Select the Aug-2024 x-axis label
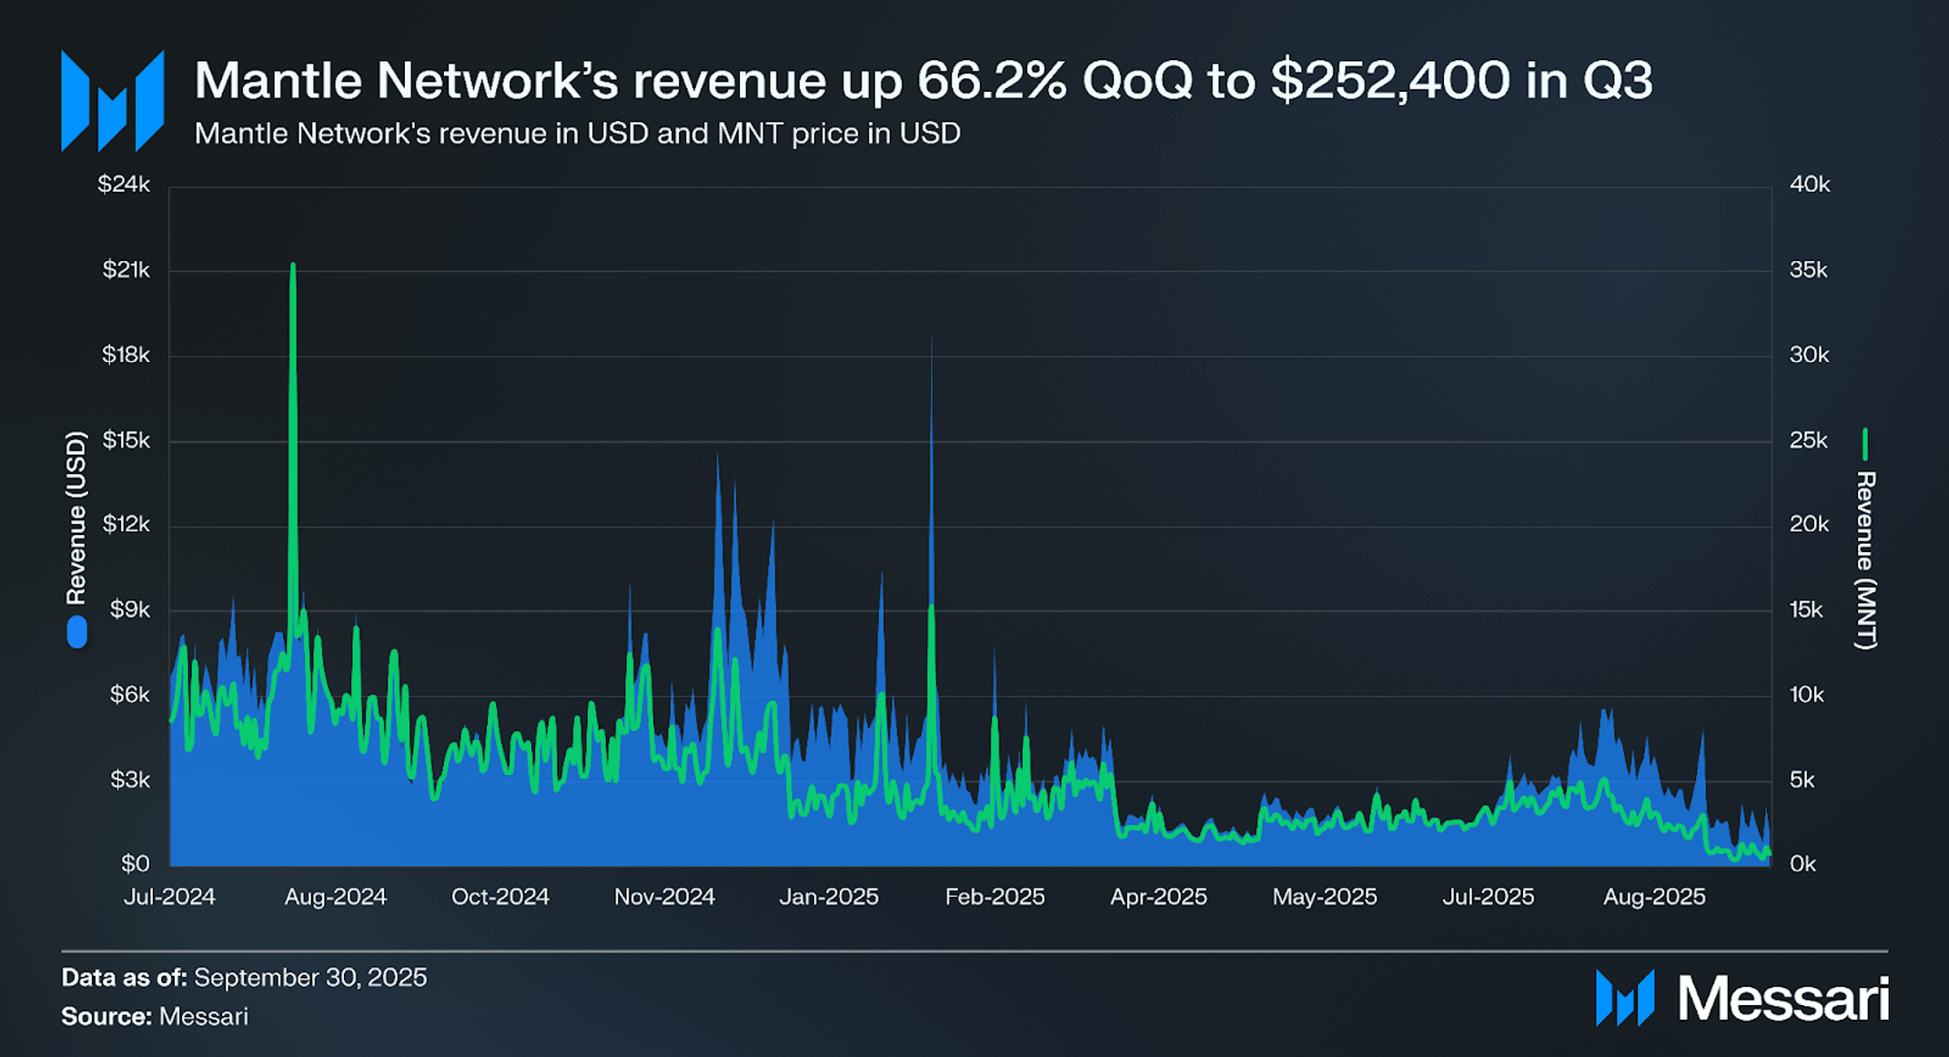Screen dimensions: 1949x1057 (335, 897)
